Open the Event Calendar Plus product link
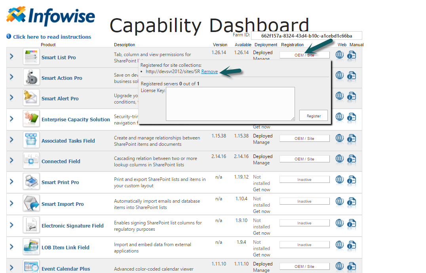 pos(66,269)
